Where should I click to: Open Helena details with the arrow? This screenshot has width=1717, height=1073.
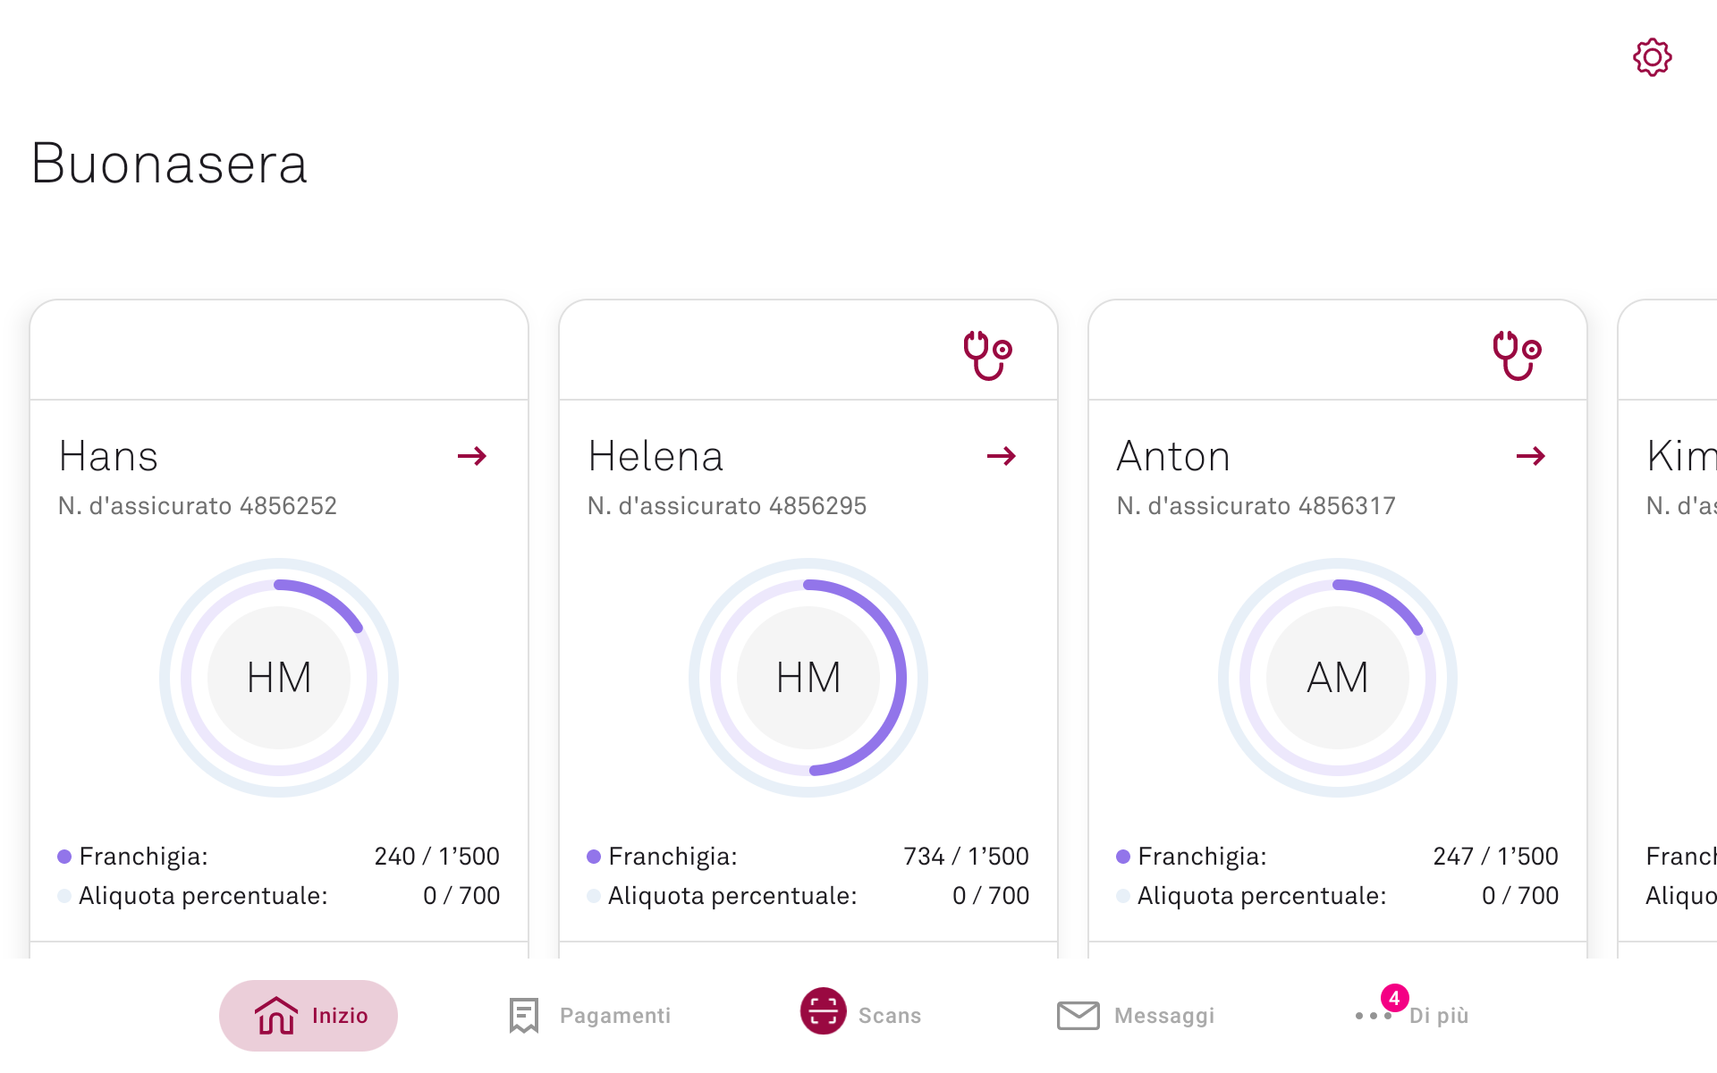point(1002,456)
